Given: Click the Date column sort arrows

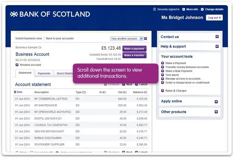Looking at the screenshot, I should click(15, 92).
